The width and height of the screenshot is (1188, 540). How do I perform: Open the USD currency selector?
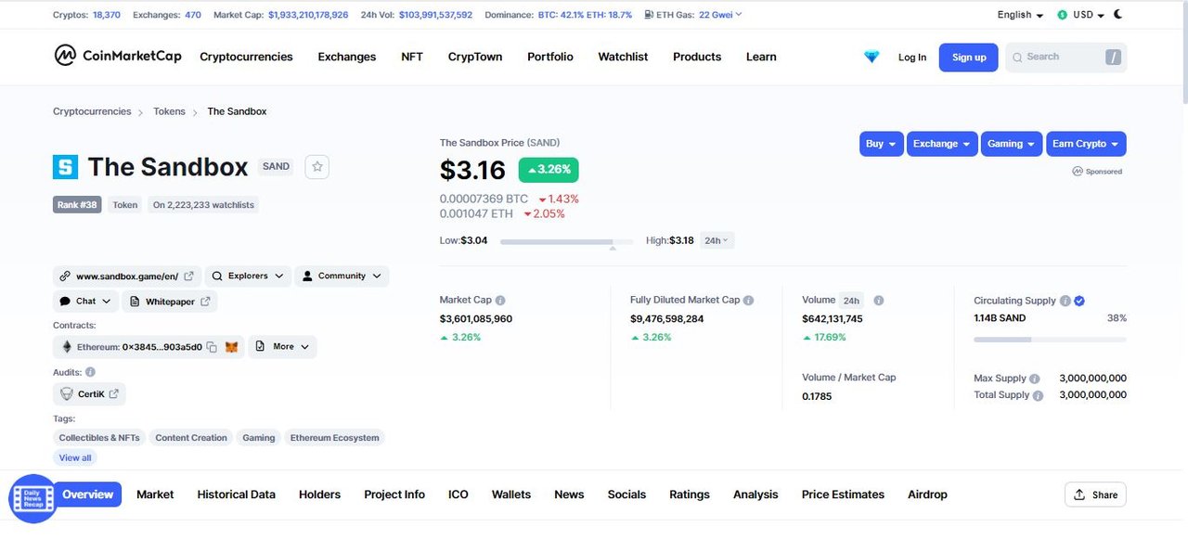1080,15
